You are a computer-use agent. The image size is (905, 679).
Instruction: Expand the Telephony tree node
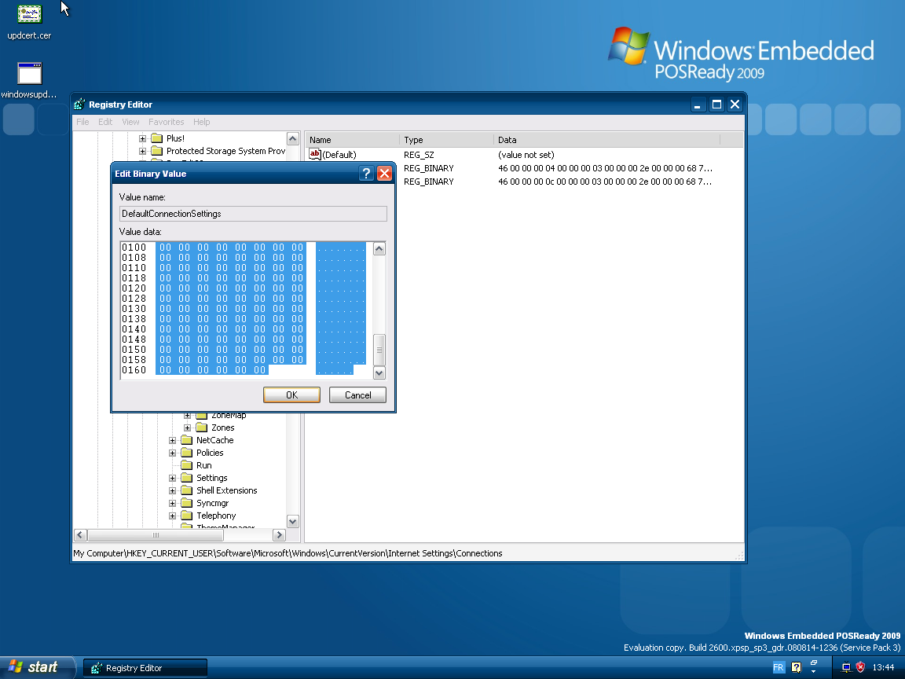point(172,516)
